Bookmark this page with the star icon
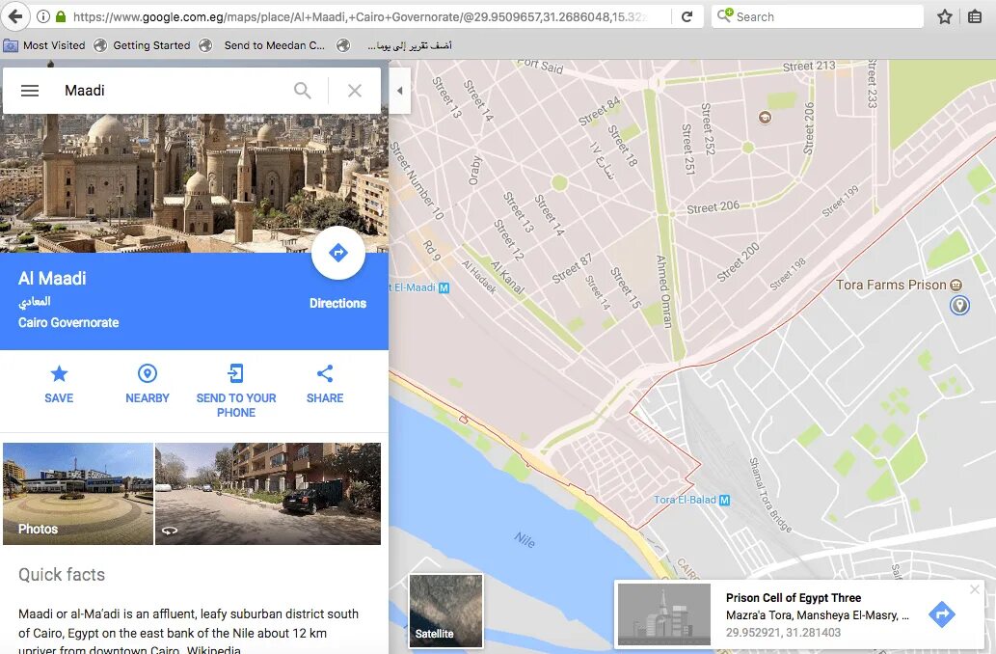Image resolution: width=996 pixels, height=654 pixels. click(945, 17)
